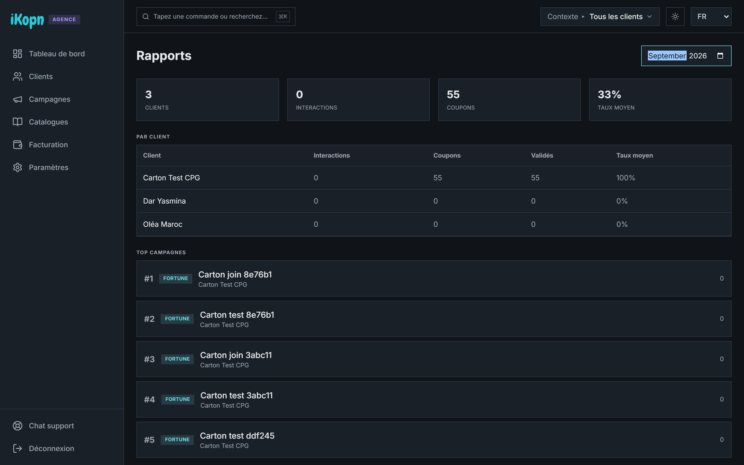Viewport: 744px width, 465px height.
Task: Click the Client column header
Action: (x=152, y=156)
